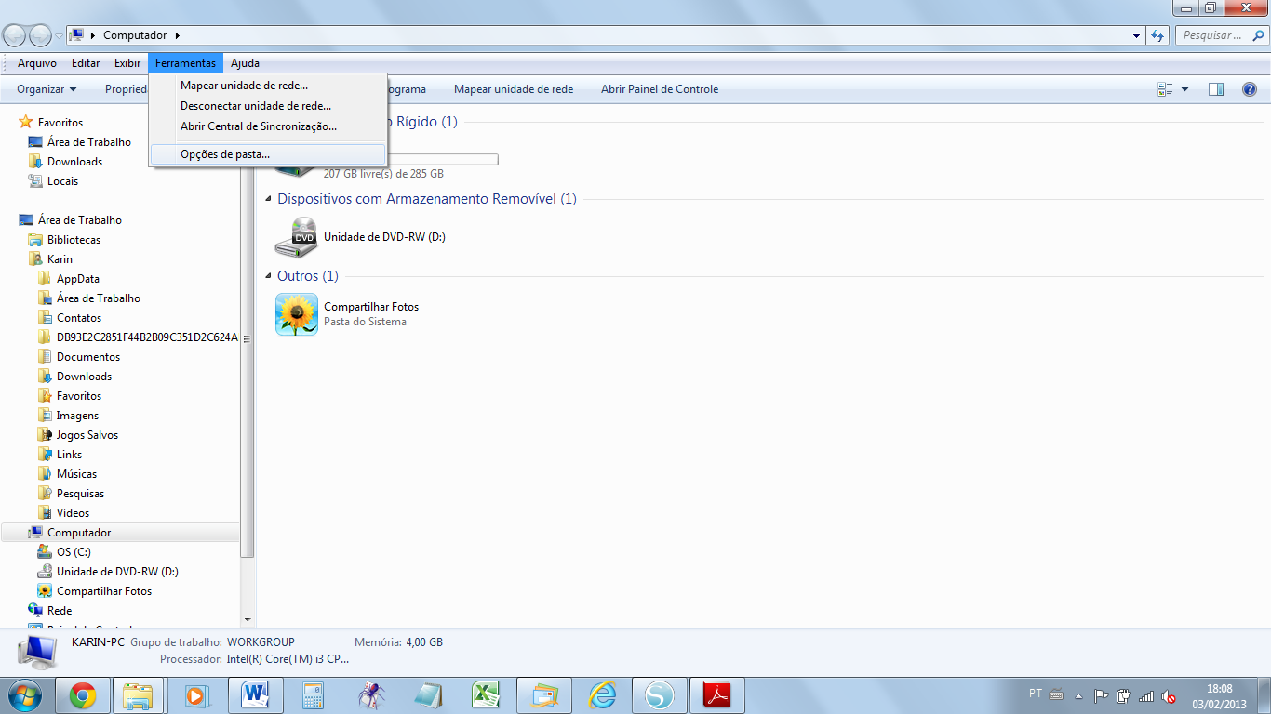Click the Back navigation arrow
Image resolution: width=1271 pixels, height=714 pixels.
[14, 35]
